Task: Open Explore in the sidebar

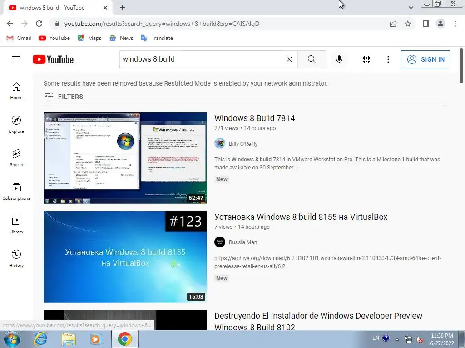Action: click(16, 124)
